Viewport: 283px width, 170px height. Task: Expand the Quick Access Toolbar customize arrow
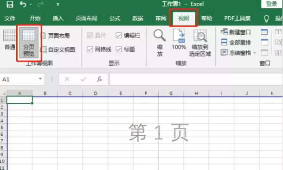(58, 5)
